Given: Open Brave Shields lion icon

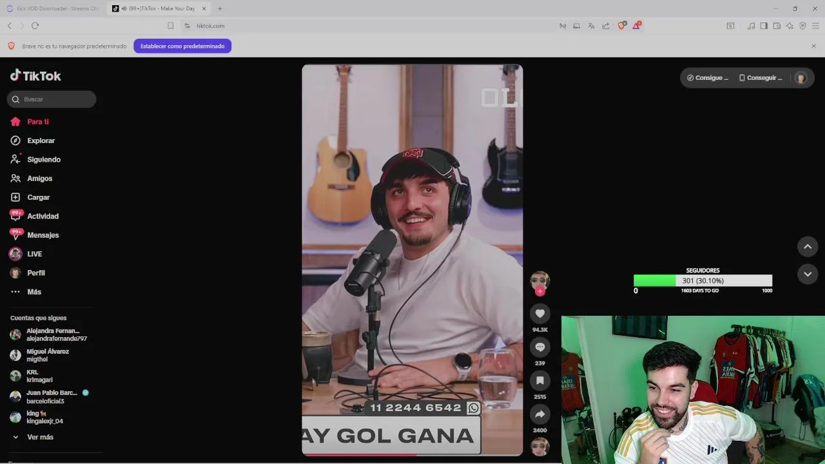Looking at the screenshot, I should [x=622, y=26].
